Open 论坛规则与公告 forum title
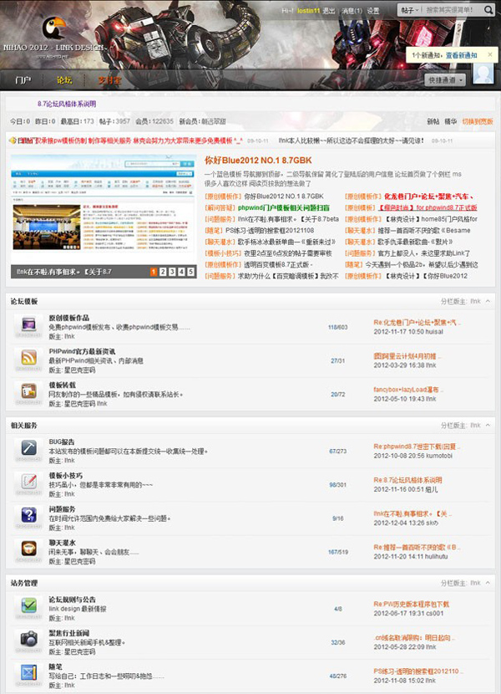 coord(72,600)
